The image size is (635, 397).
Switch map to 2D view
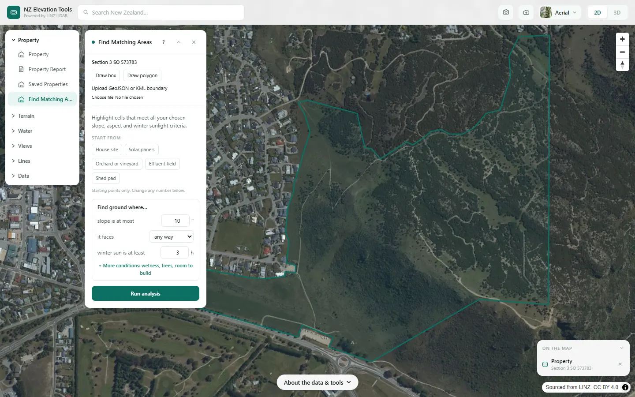(x=598, y=12)
